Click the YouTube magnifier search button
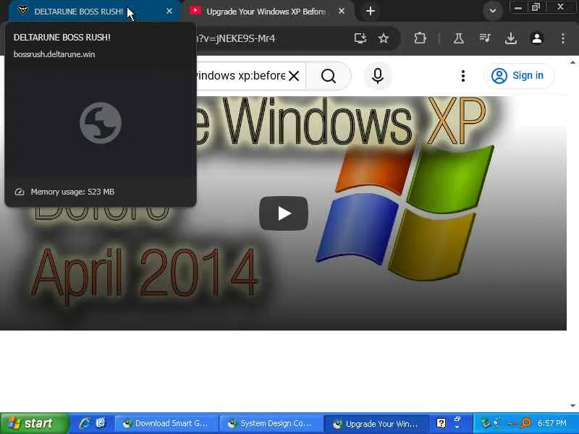This screenshot has width=579, height=434. pyautogui.click(x=329, y=76)
